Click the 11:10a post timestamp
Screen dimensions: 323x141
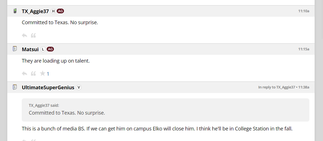304,11
